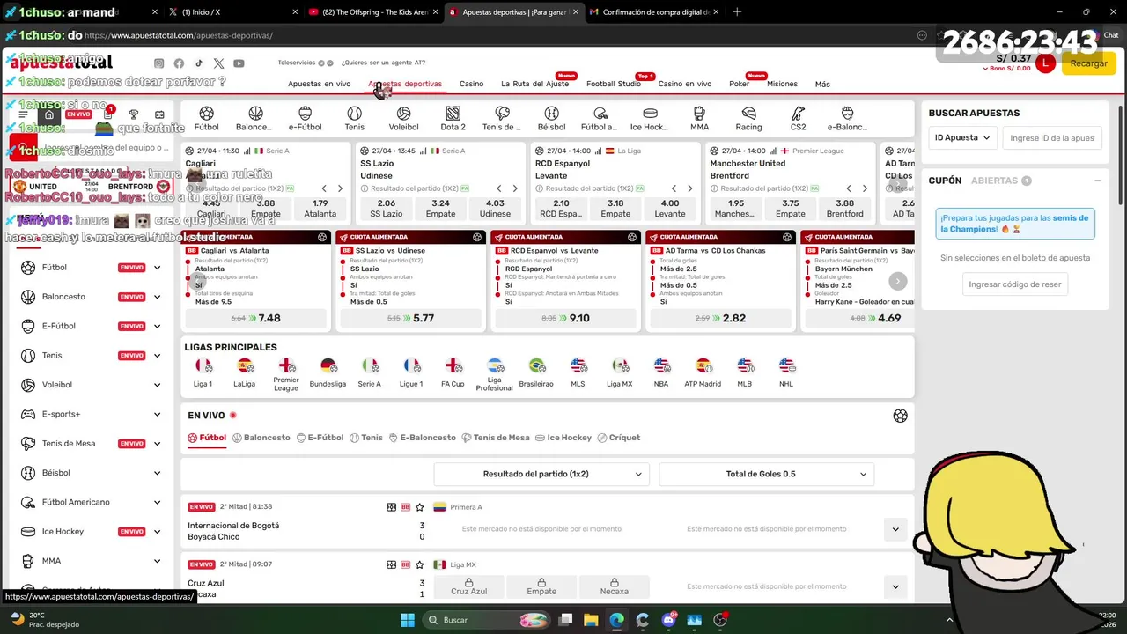
Task: Open the NHL league icon
Action: click(786, 372)
